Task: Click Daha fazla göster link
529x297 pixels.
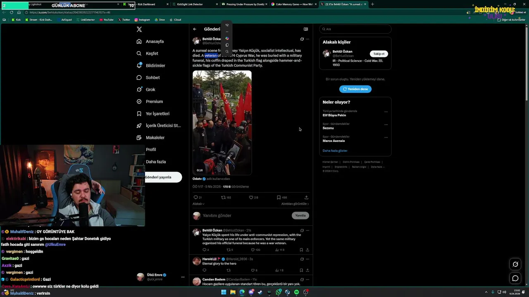Action: [x=335, y=151]
